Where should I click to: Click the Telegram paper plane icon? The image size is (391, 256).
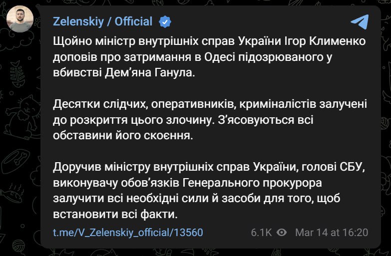pos(360,22)
